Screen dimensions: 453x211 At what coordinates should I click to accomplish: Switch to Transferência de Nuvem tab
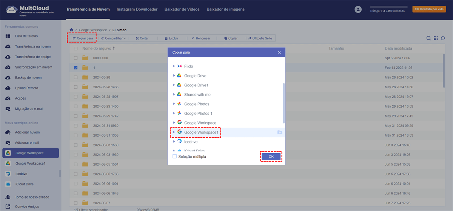88,9
